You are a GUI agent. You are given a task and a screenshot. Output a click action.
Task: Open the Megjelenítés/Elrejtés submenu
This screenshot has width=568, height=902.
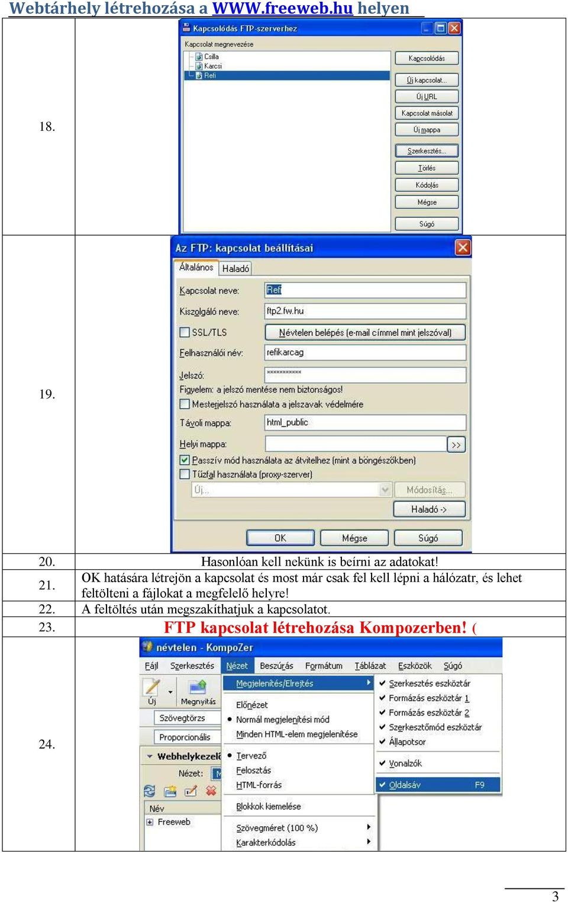pos(299,683)
